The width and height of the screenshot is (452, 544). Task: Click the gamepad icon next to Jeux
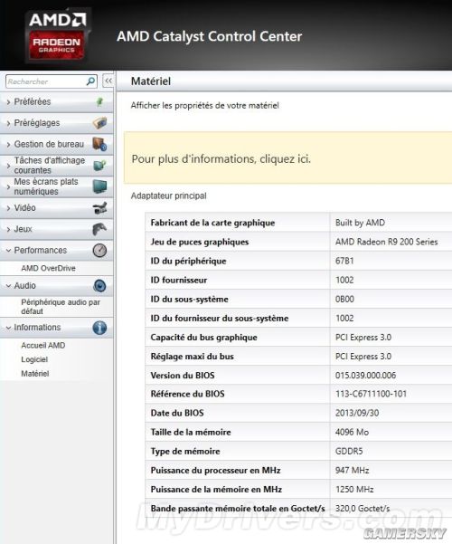(x=99, y=229)
